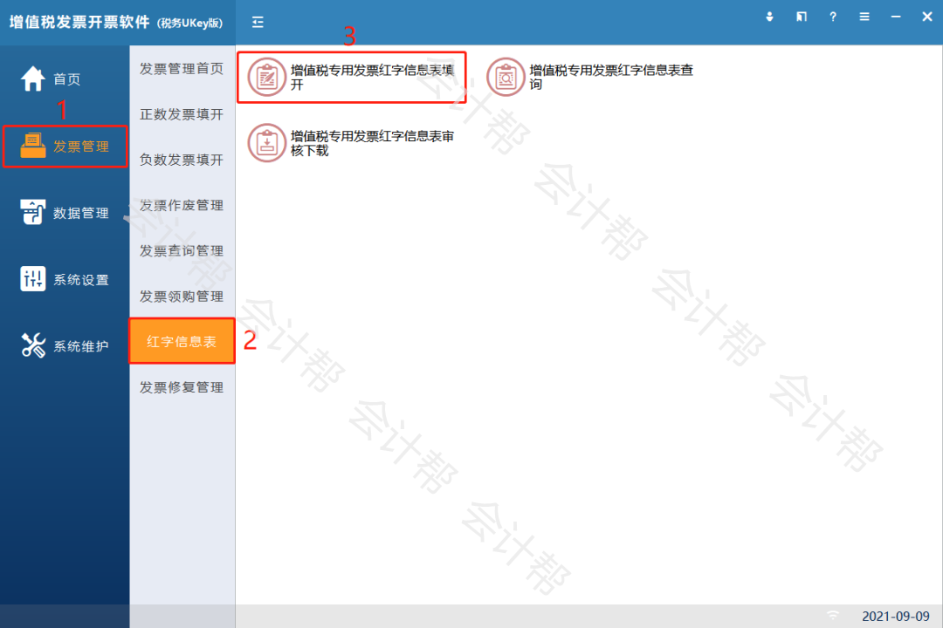The image size is (943, 628).
Task: Open 数据管理 section
Action: point(65,213)
